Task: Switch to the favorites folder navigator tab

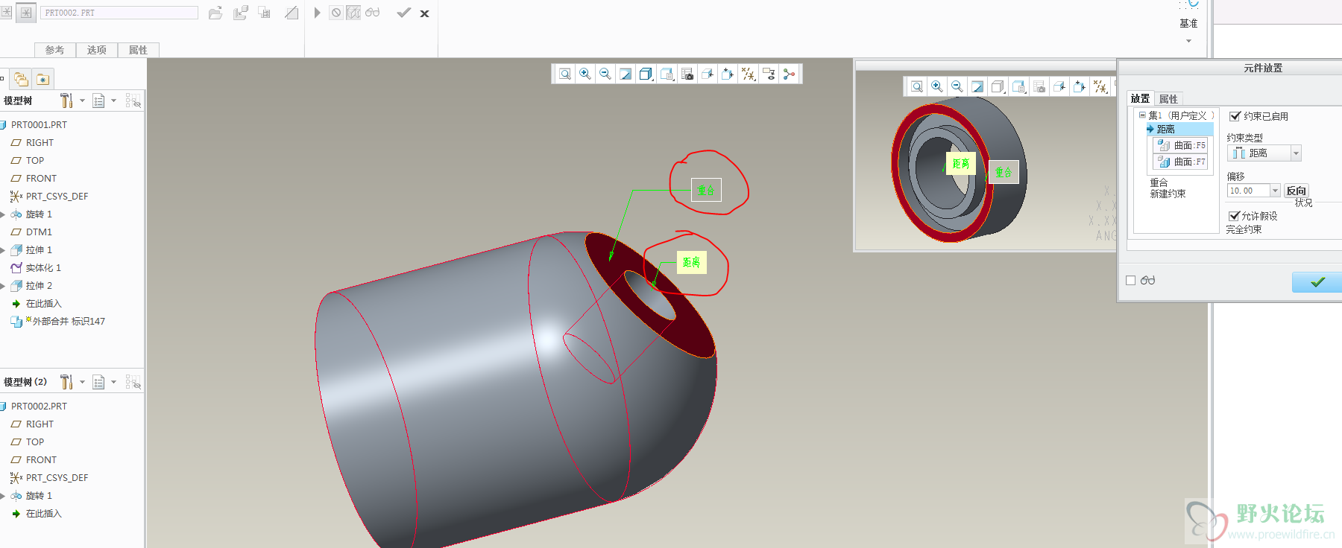Action: [42, 79]
